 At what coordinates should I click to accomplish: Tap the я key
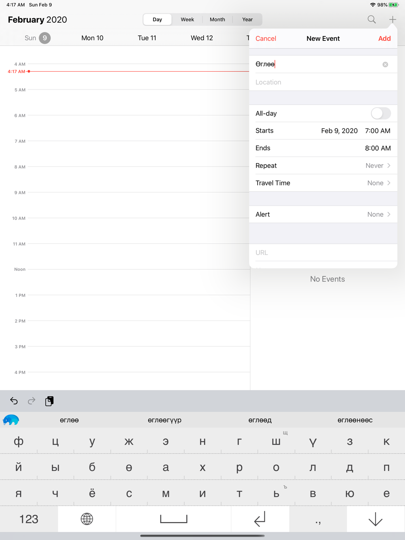click(x=19, y=493)
